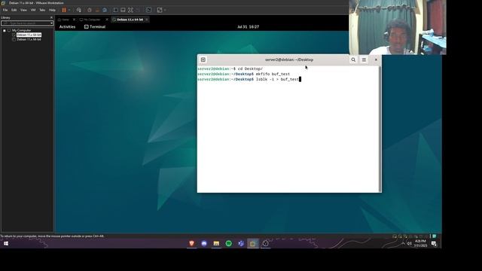
Task: Pause the virtual machine with orange button
Action: (64, 10)
